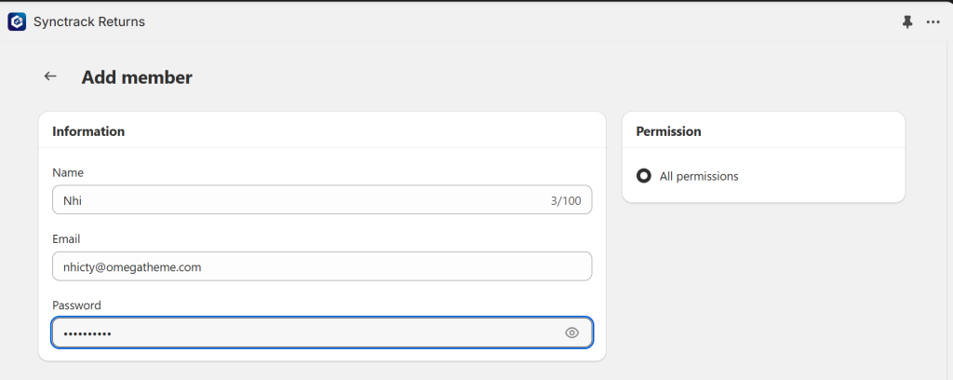Pin the Synctrack Returns app
Viewport: 953px width, 380px height.
point(907,22)
